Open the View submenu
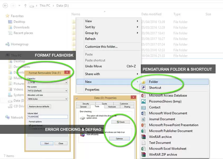 (109, 21)
